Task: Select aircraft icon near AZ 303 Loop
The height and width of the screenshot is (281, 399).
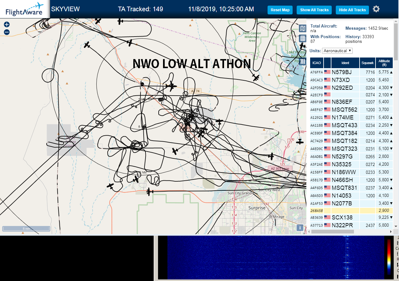Action: point(271,156)
